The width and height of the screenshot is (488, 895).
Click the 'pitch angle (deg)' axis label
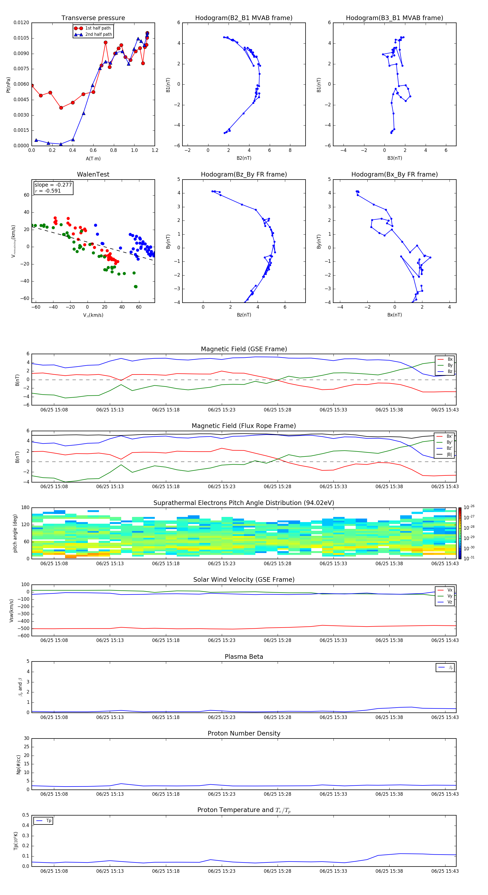pos(15,533)
